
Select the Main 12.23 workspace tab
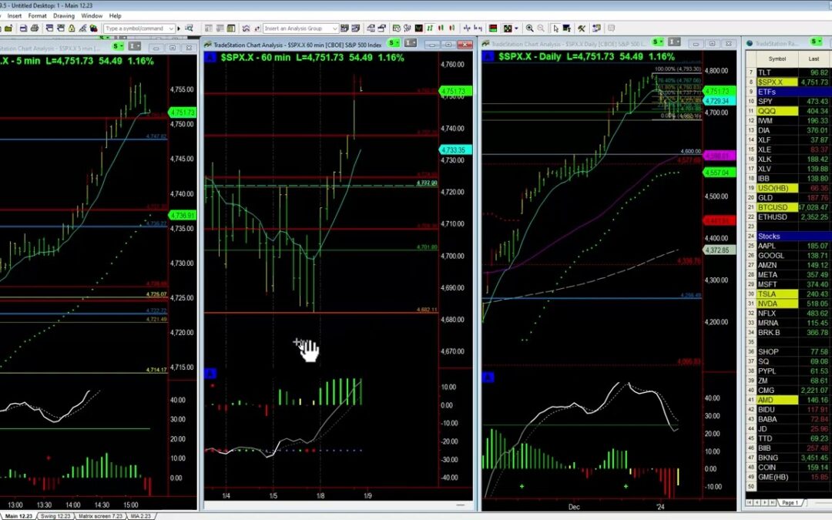point(18,515)
